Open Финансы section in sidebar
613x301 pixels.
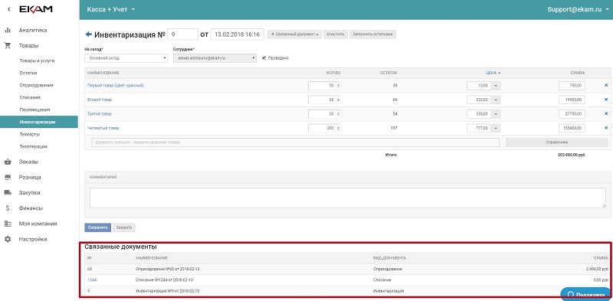[31, 208]
